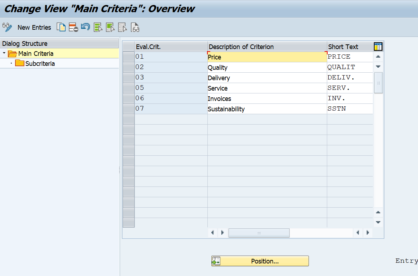Click the Deselect All icon
Viewport: 418px width, 276px height.
122,27
